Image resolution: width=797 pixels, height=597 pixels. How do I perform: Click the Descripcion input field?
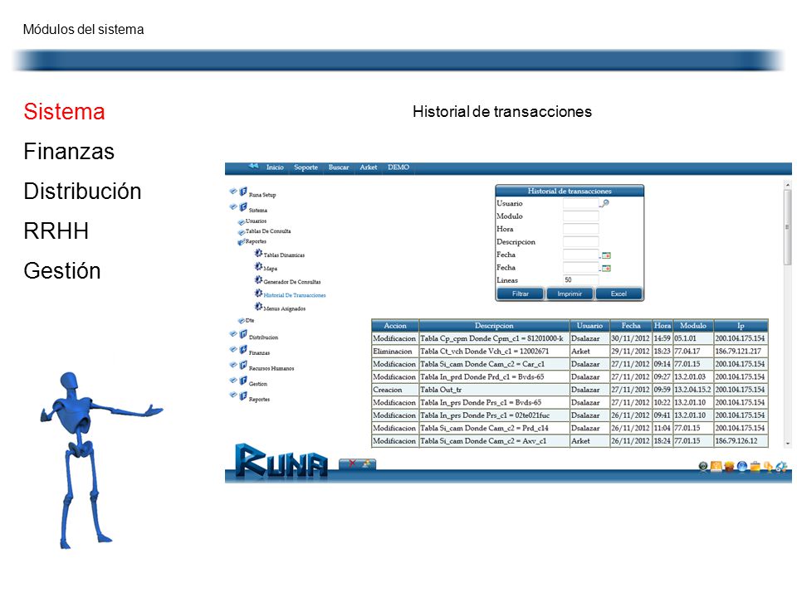(x=580, y=241)
